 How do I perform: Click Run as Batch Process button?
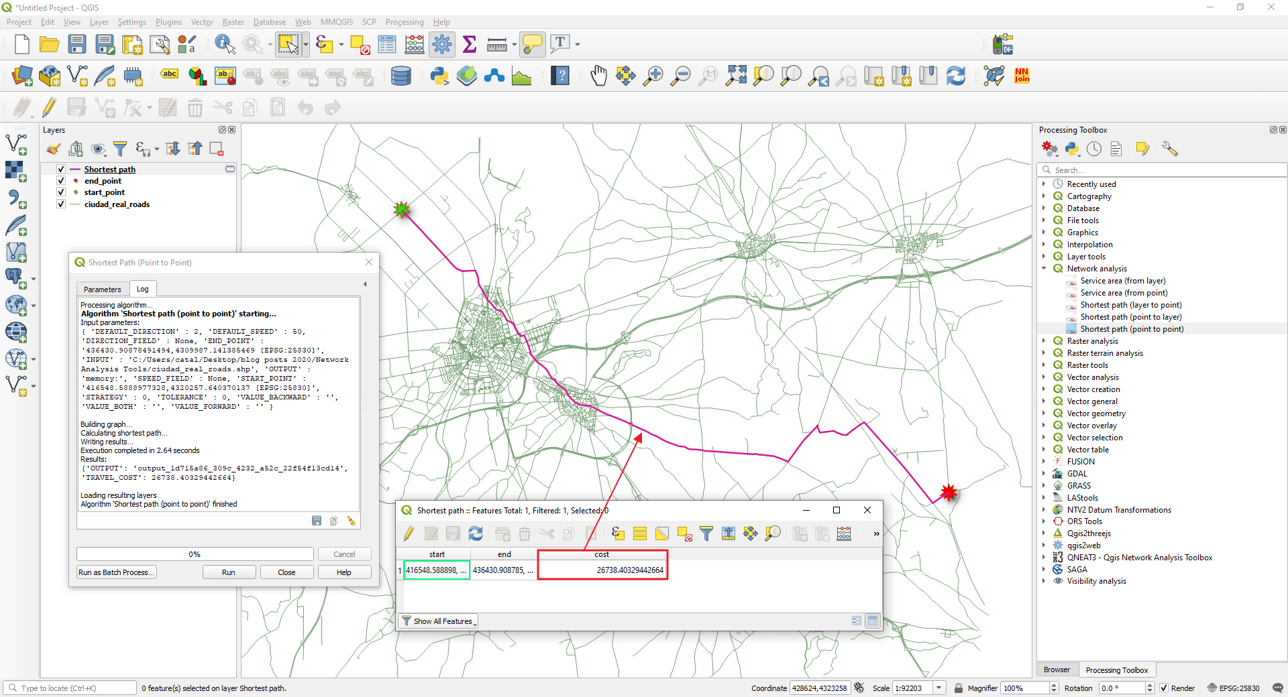(117, 572)
